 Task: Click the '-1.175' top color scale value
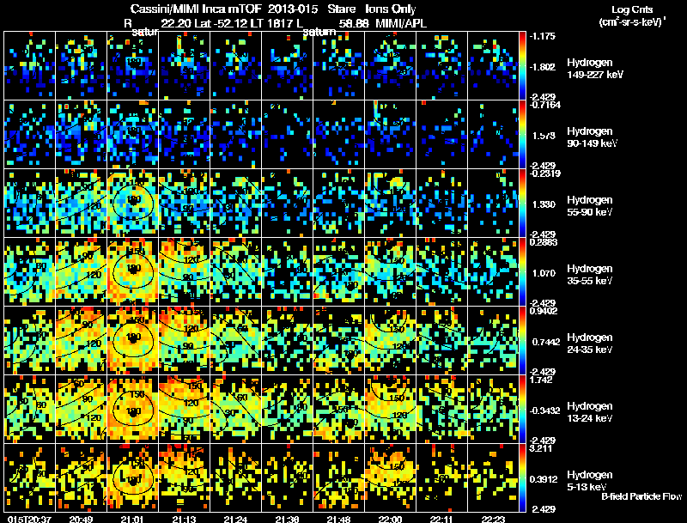(543, 36)
